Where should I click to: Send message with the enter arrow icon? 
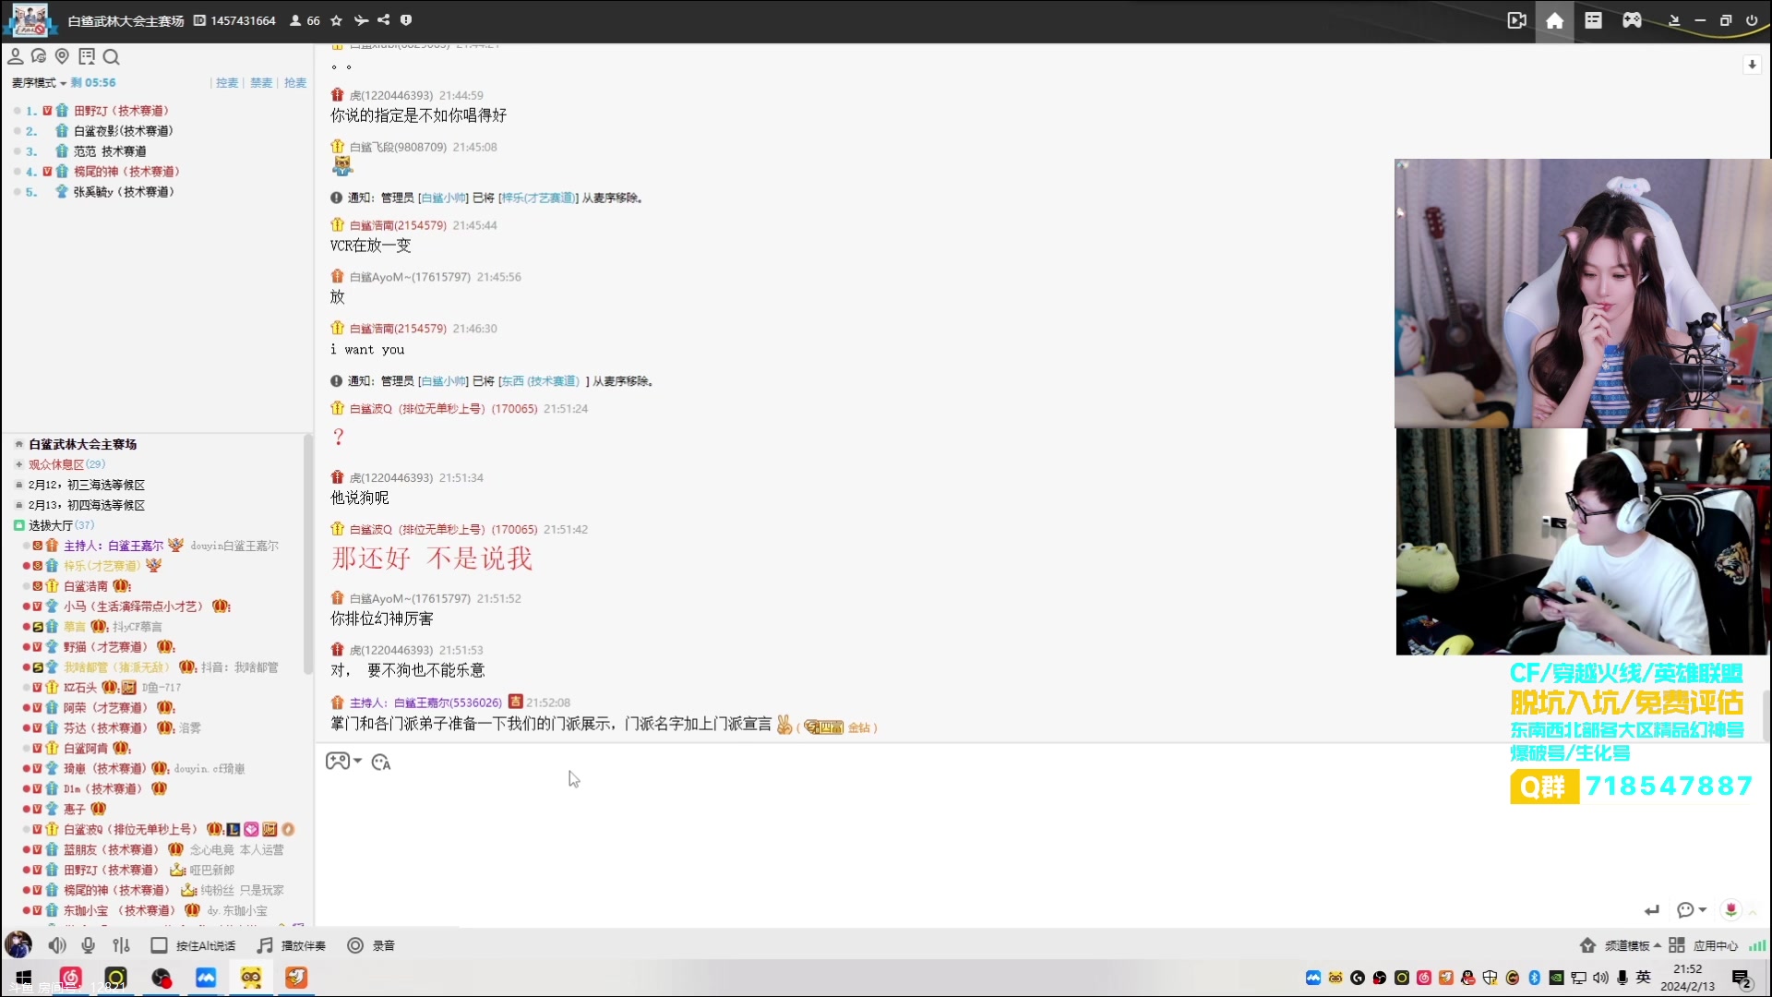pyautogui.click(x=1652, y=910)
